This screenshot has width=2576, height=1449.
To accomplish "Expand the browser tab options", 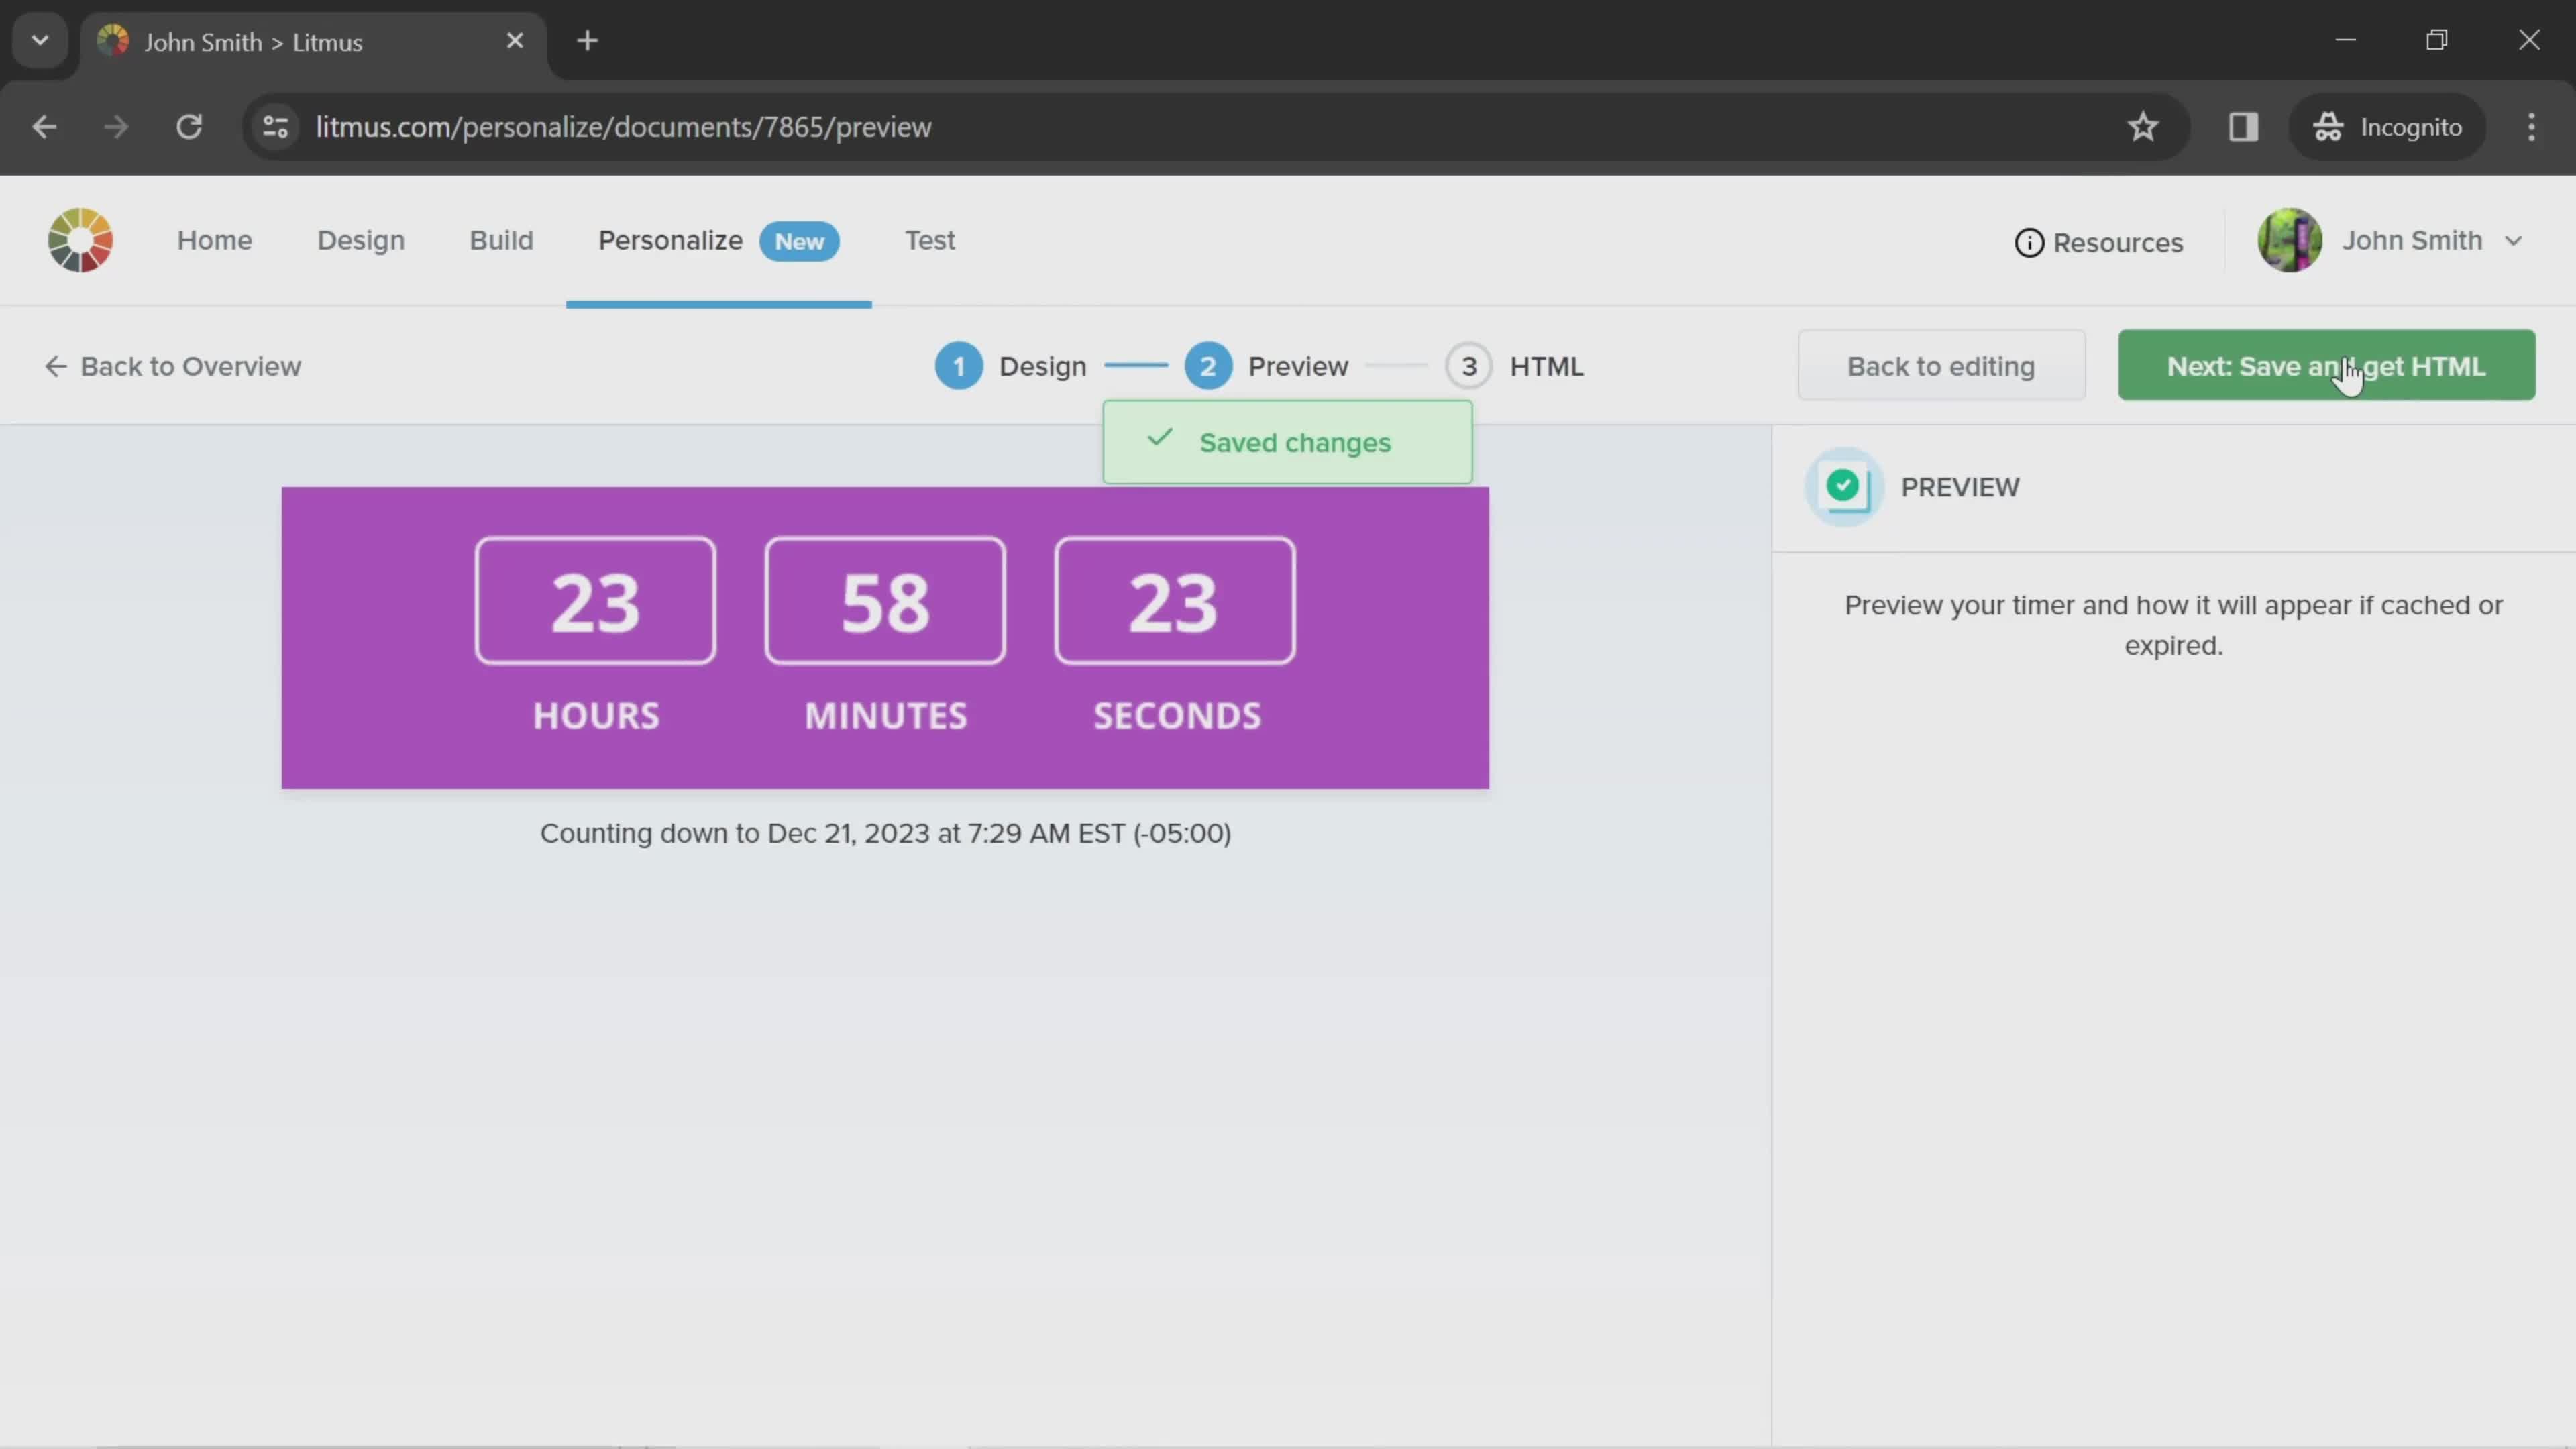I will click(39, 39).
